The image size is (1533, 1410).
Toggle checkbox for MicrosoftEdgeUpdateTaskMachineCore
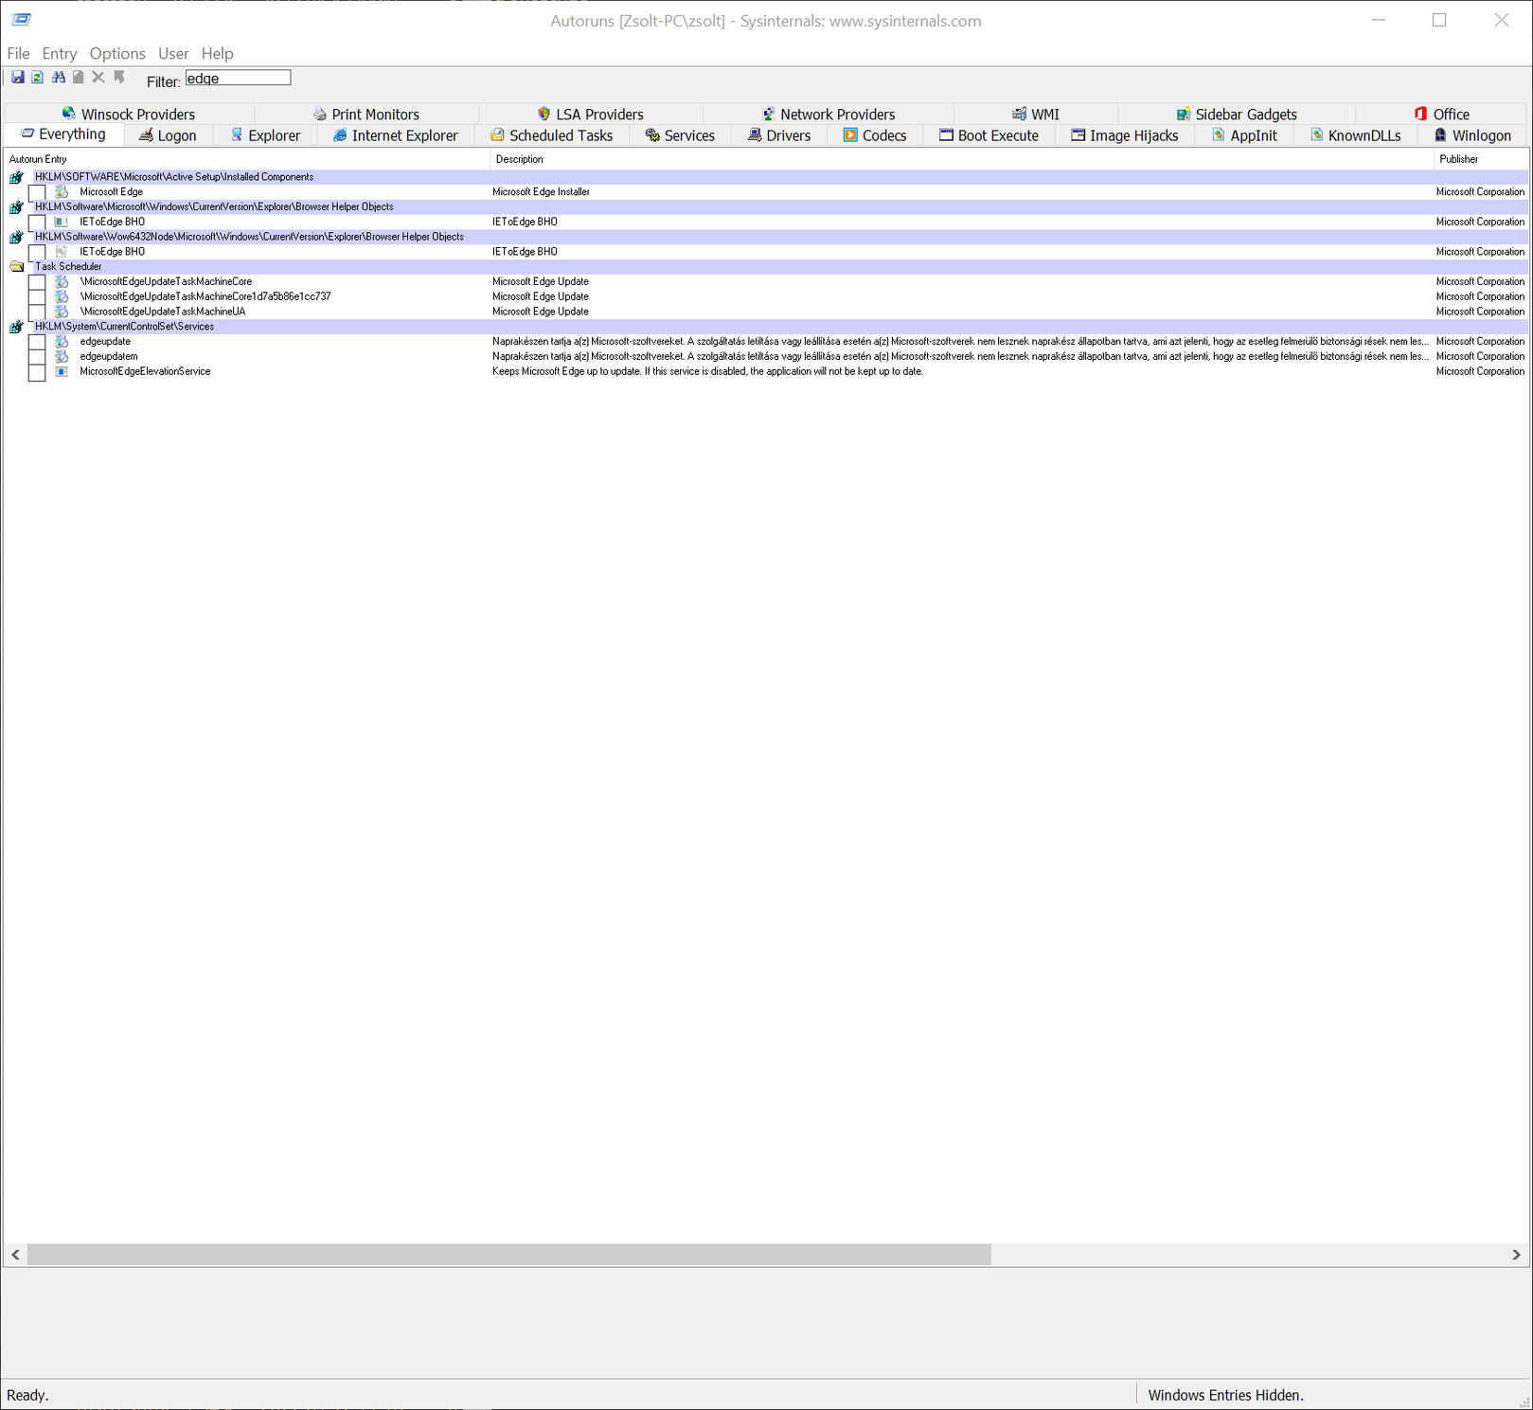point(37,282)
